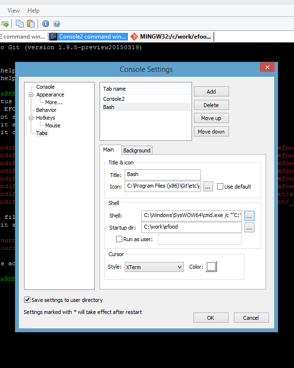This screenshot has height=368, width=294.
Task: Switch to MINGW32:/c/work/efoo tab
Action: (171, 37)
